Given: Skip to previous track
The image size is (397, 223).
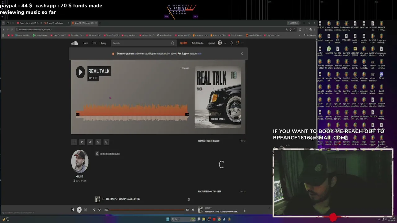Looking at the screenshot, I should tap(73, 210).
